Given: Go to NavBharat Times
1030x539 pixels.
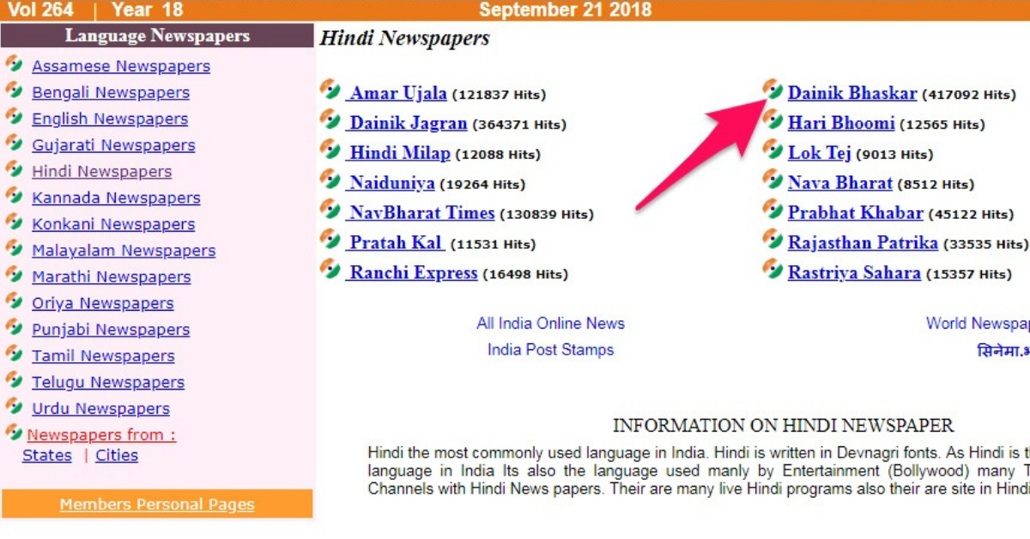Looking at the screenshot, I should (421, 214).
